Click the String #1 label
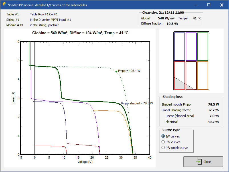 click(x=13, y=20)
